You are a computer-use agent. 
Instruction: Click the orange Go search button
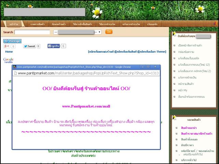(x=109, y=32)
